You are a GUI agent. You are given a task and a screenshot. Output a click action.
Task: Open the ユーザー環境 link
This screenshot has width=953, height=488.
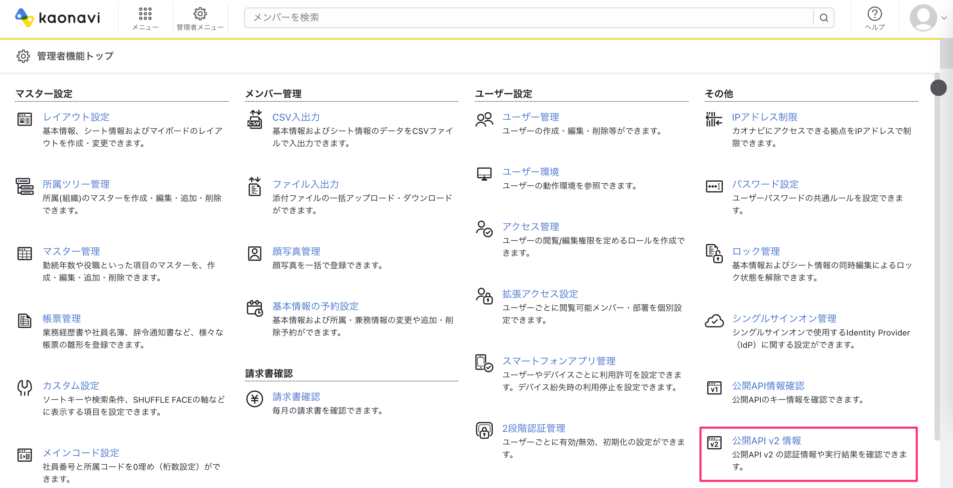click(531, 172)
